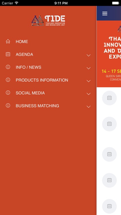Expand the BUSINESS MATCHING chevron
121x215 pixels.
click(89, 107)
